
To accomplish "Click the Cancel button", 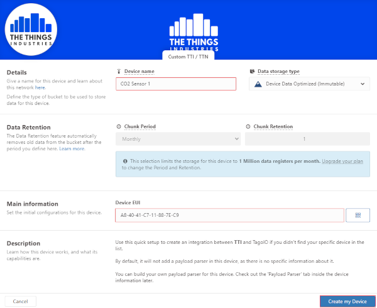I will (21, 301).
